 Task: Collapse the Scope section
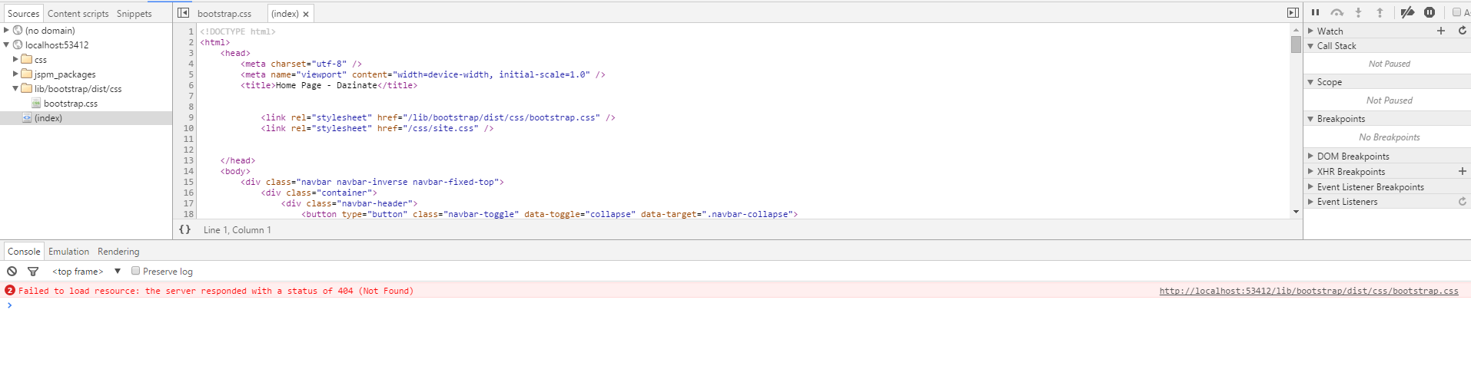1310,81
